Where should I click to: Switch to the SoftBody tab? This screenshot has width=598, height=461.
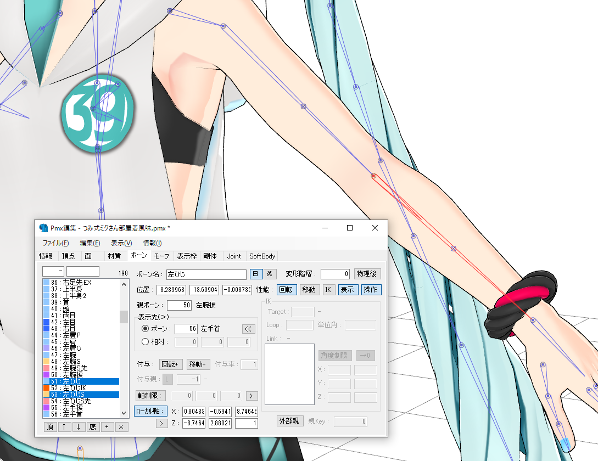pyautogui.click(x=262, y=256)
